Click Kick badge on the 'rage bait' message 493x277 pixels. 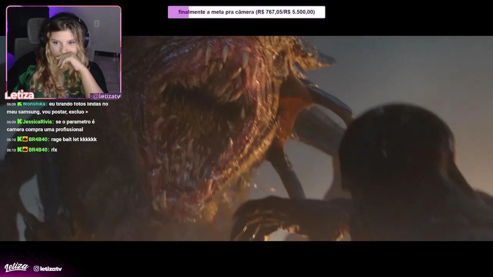click(20, 139)
